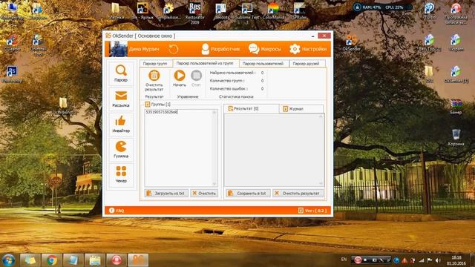Click the groups list scrollbar down arrow
Viewport: 475px width, 267px height.
point(214,184)
